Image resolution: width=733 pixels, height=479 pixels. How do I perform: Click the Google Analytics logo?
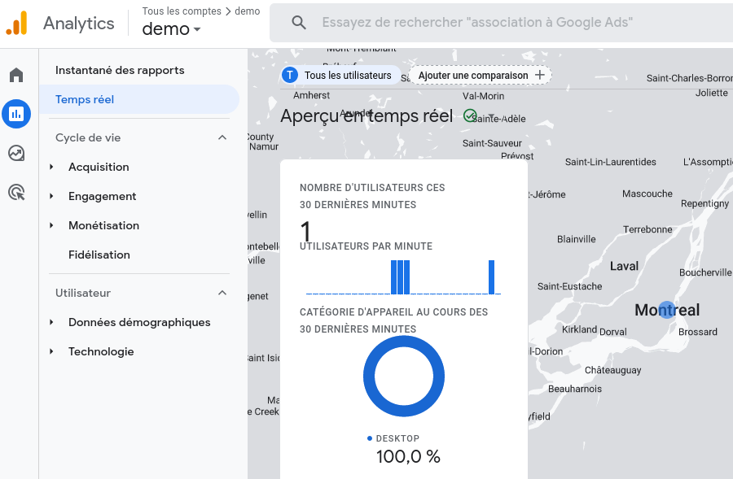(16, 23)
